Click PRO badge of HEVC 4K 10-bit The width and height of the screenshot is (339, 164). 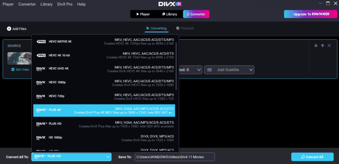tap(41, 55)
